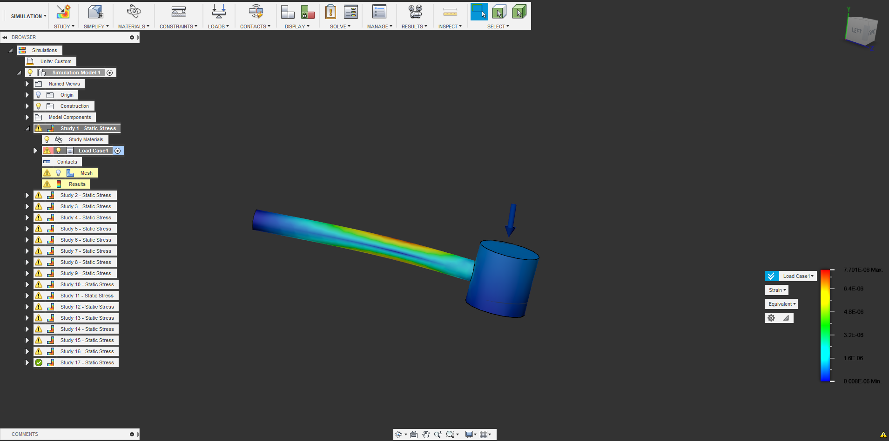889x441 pixels.
Task: Open the SIMULATION workspace menu
Action: tap(28, 16)
